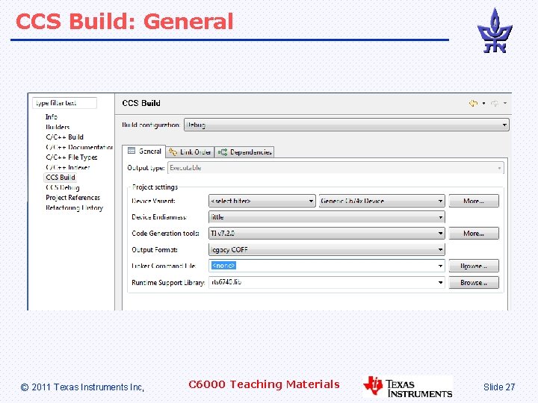Screen dimensions: 538x403
Task: Select Project References tree item
Action: click(x=72, y=198)
